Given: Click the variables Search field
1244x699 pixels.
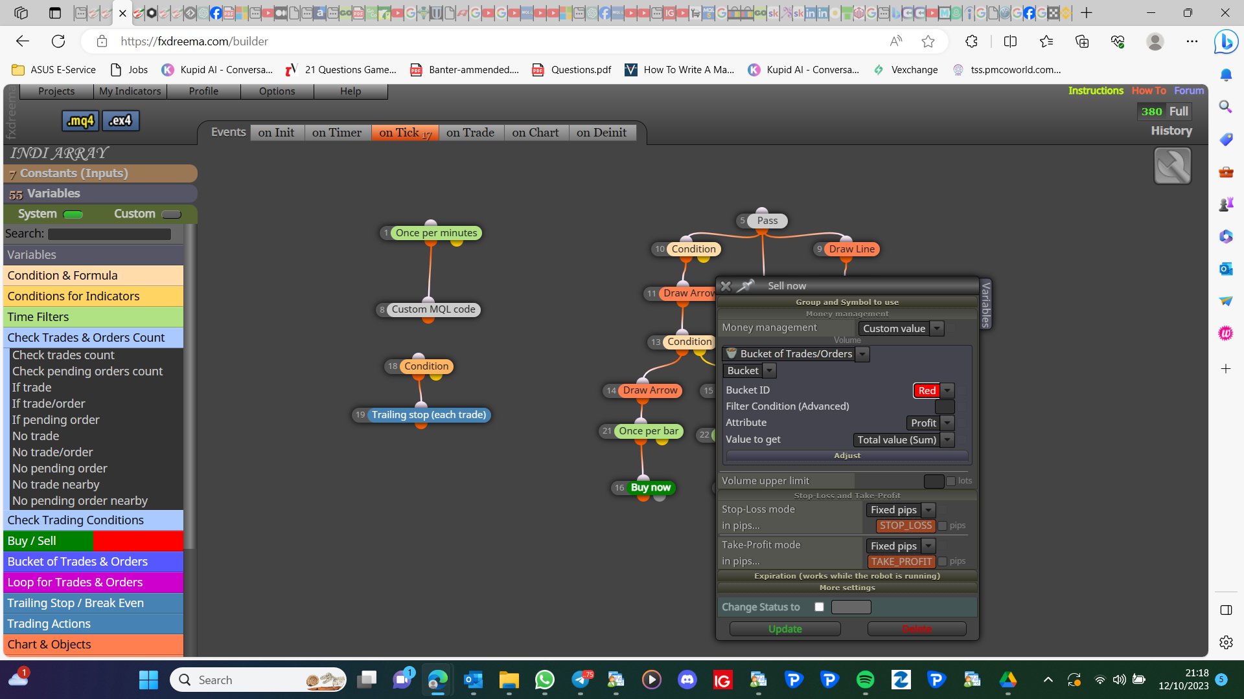Looking at the screenshot, I should (x=109, y=234).
